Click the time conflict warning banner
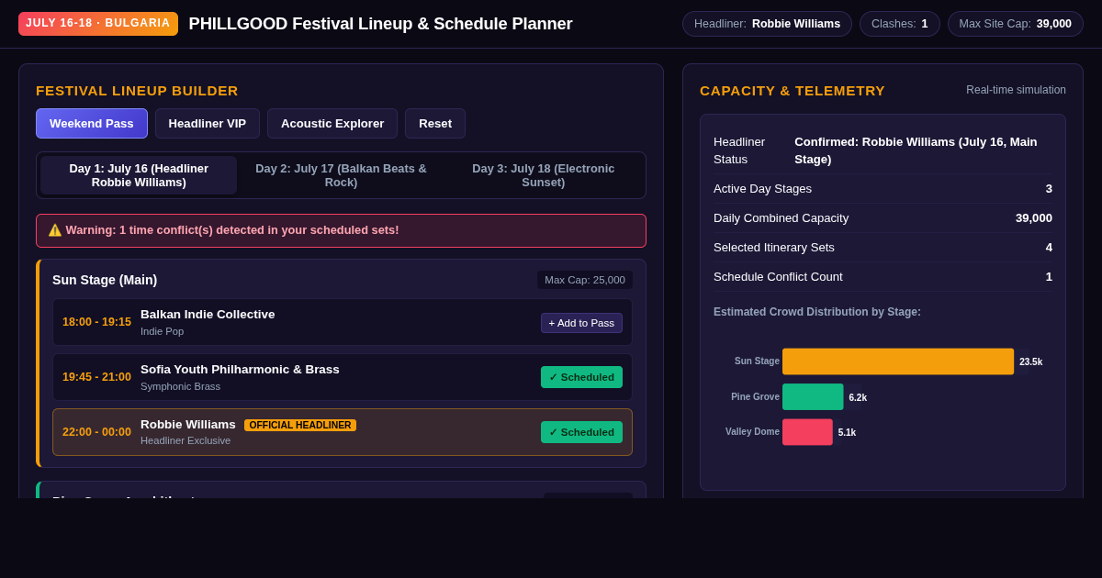This screenshot has width=1102, height=578. 341,230
